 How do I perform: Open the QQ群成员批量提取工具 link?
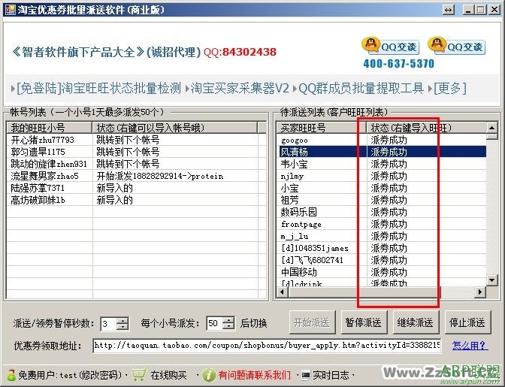[361, 88]
